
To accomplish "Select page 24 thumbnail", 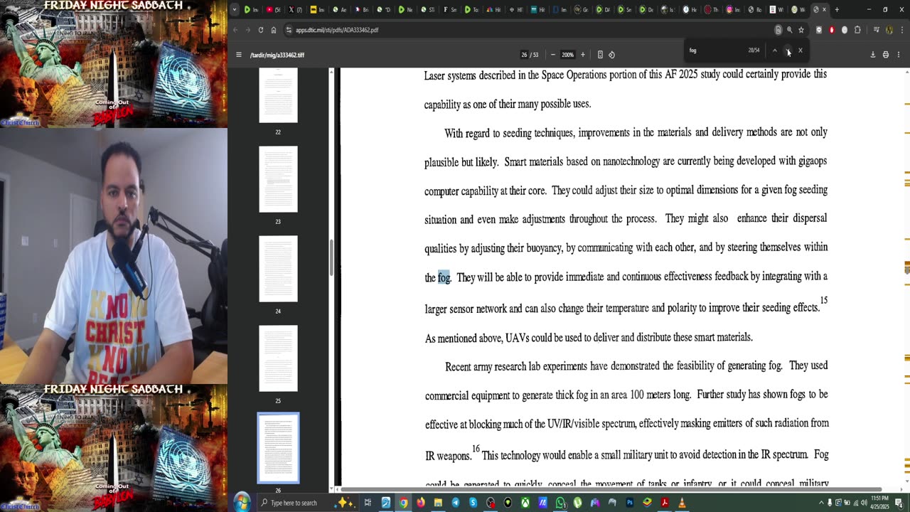I will 278,269.
